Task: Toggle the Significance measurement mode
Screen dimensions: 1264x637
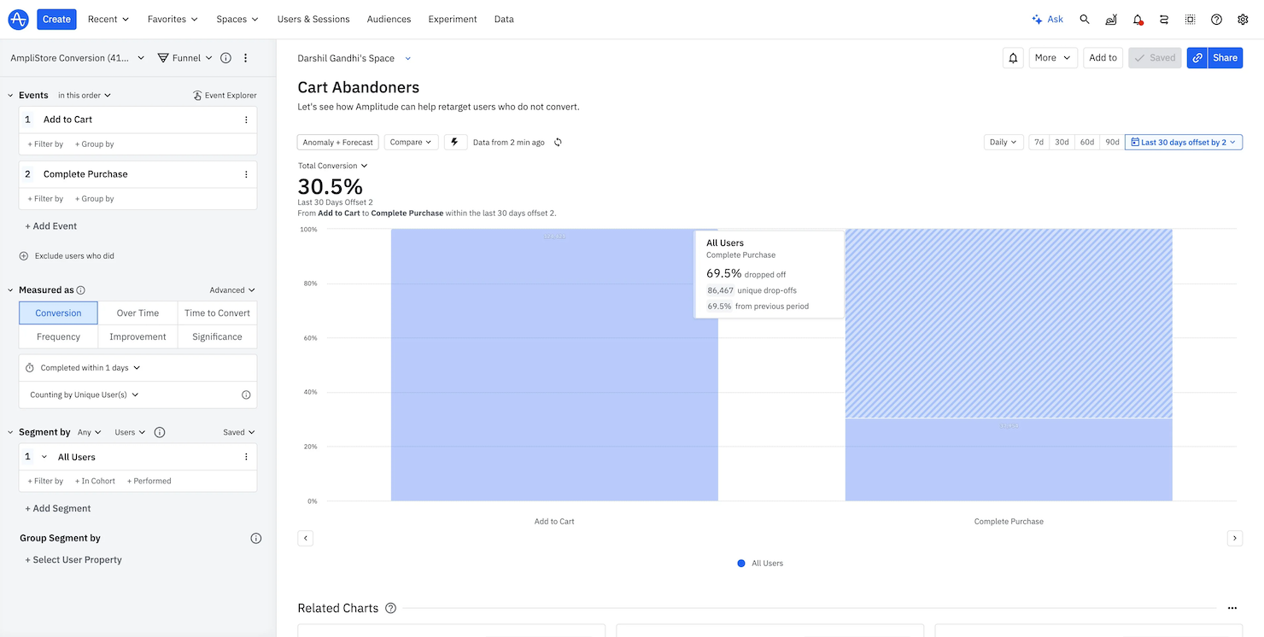Action: [217, 336]
